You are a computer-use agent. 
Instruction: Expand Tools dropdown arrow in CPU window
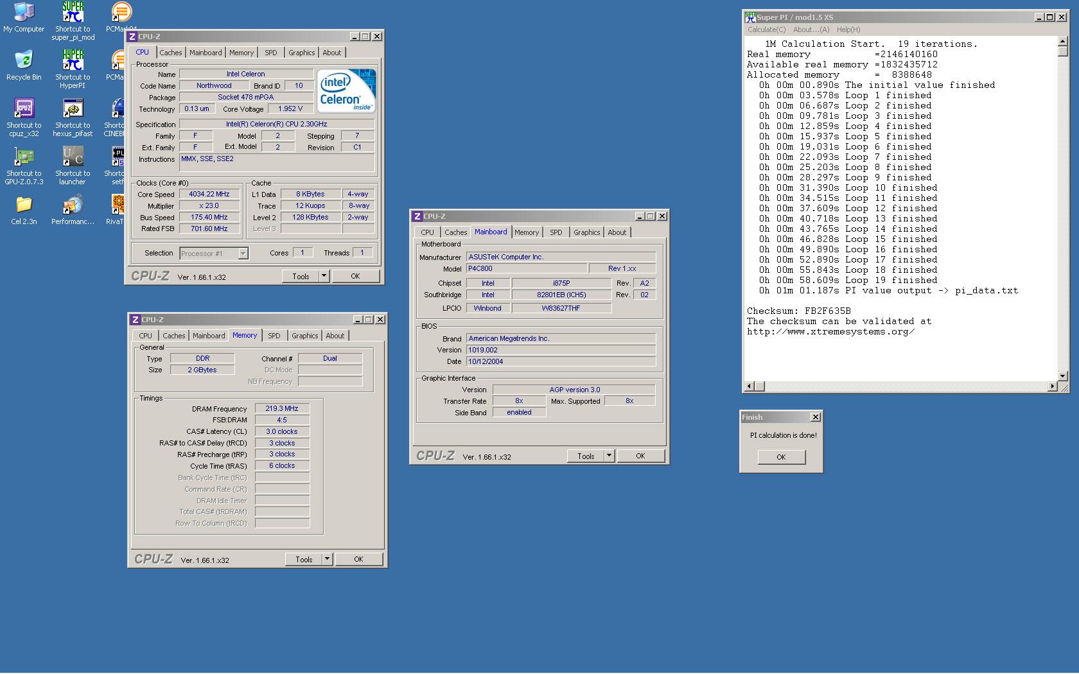click(x=324, y=276)
